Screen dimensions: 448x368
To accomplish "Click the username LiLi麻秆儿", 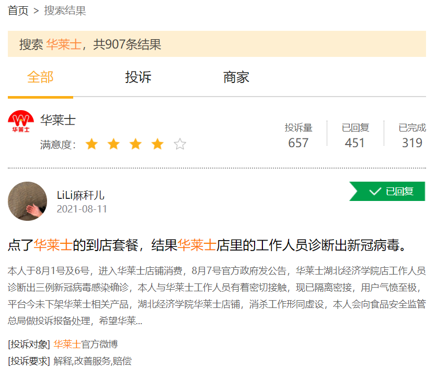I will click(x=81, y=195).
